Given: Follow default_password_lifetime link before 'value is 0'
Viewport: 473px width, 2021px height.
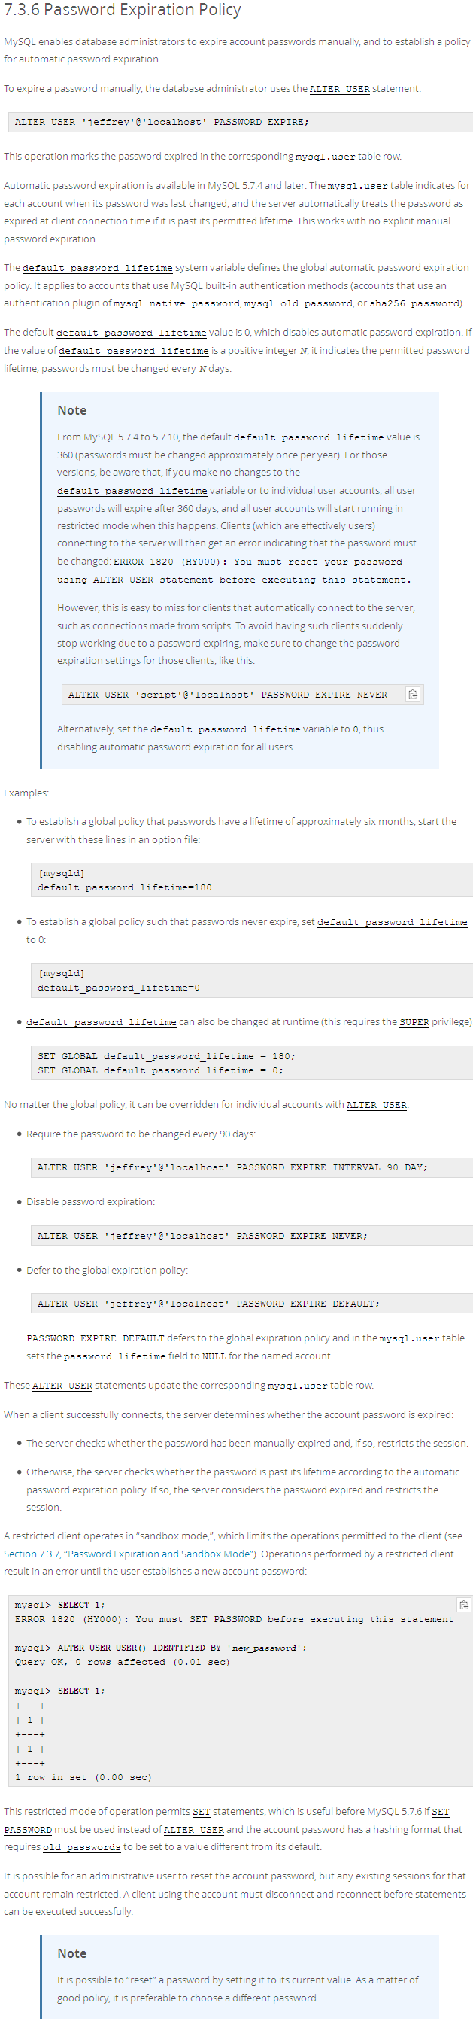Looking at the screenshot, I should 131,333.
